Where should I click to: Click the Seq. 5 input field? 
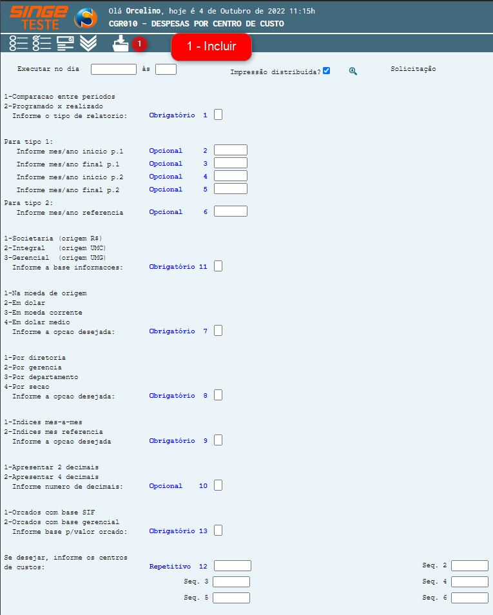coord(231,598)
